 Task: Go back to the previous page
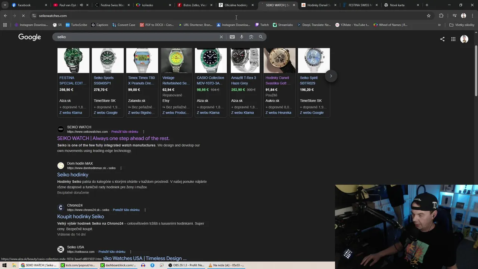click(5, 16)
